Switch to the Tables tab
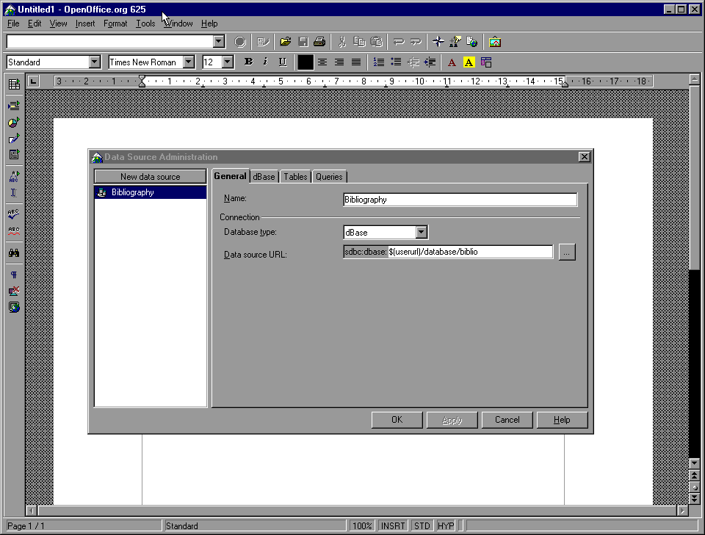 click(x=295, y=177)
